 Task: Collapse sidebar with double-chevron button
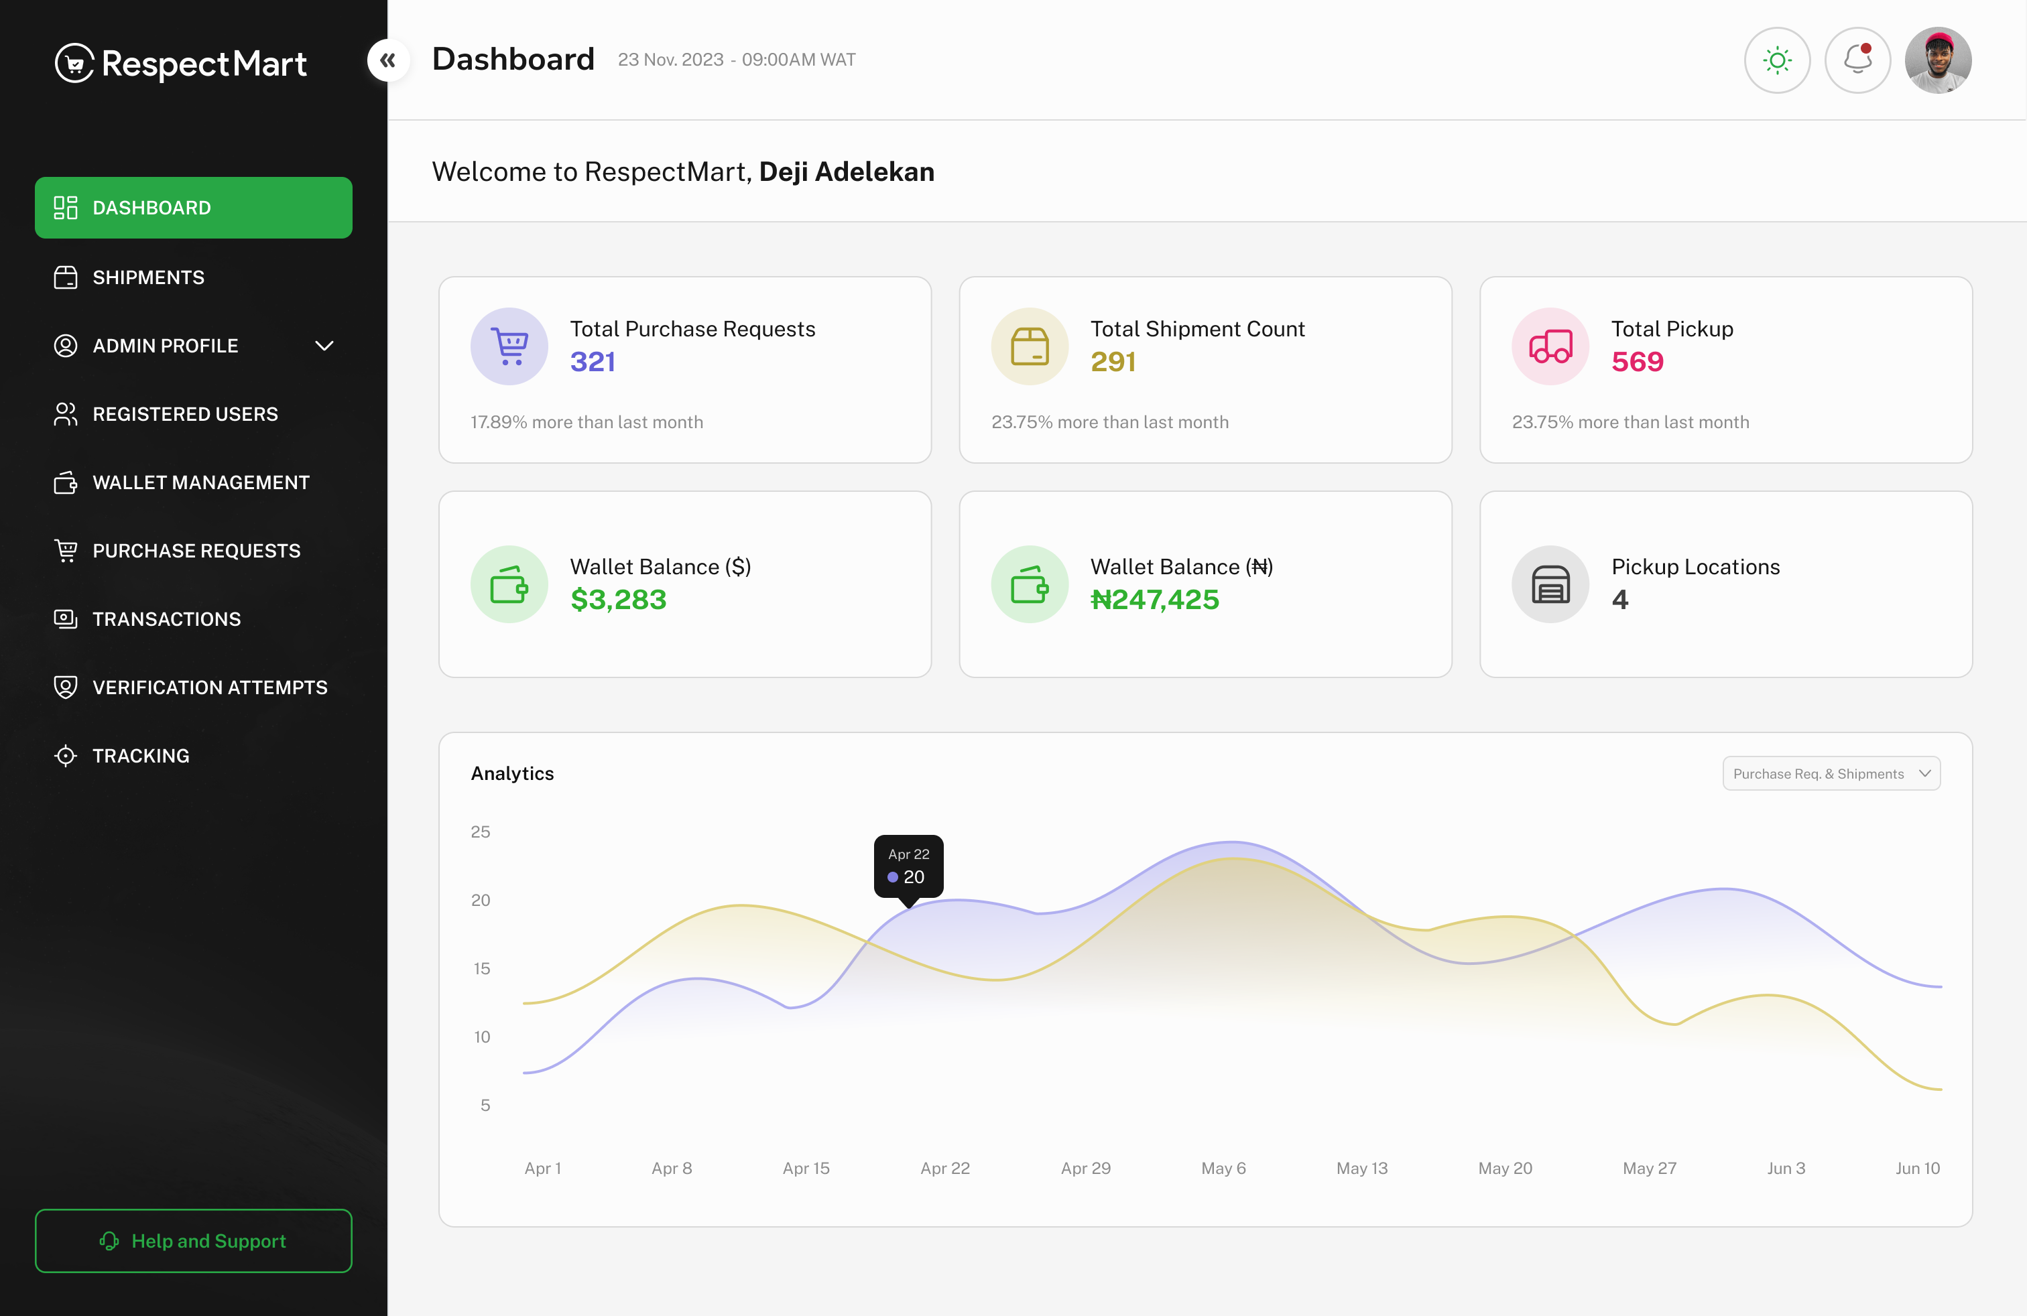(388, 60)
